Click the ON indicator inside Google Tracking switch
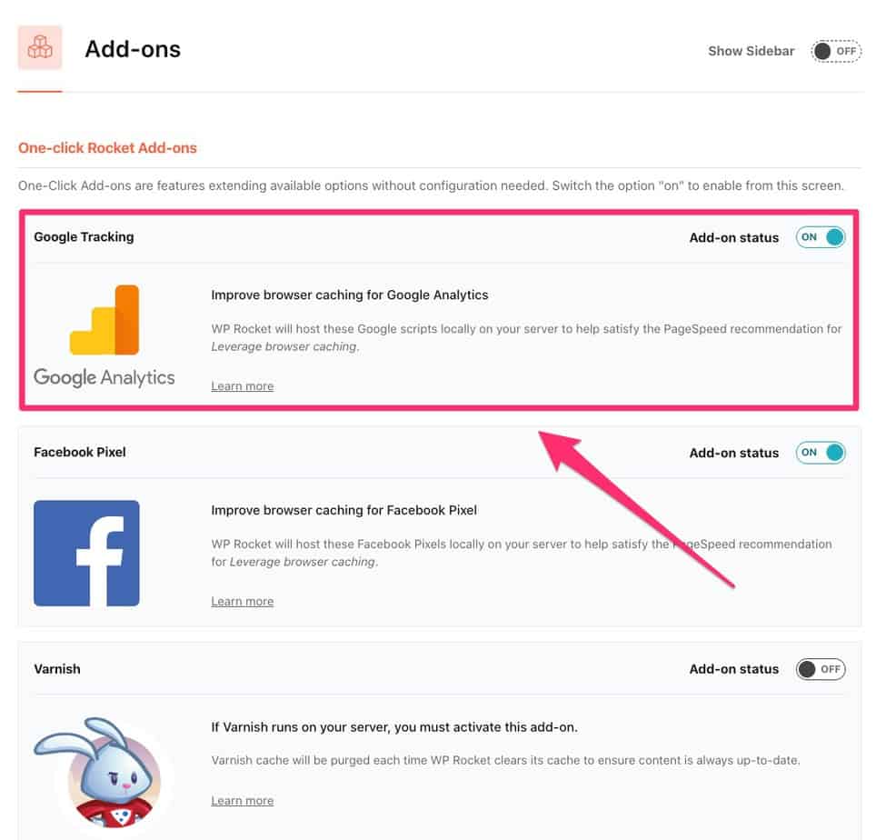The height and width of the screenshot is (840, 876). [x=807, y=237]
